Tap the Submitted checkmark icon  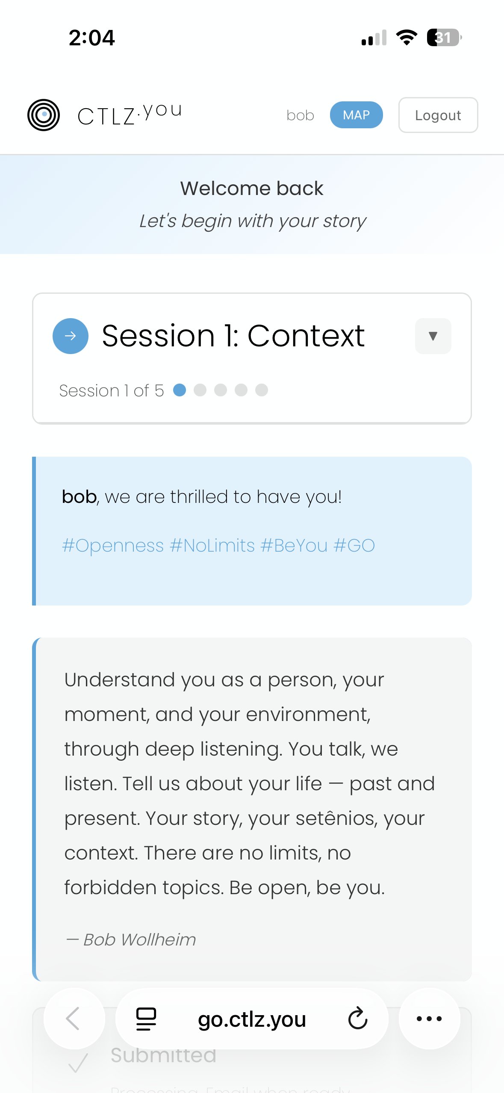(x=78, y=1062)
